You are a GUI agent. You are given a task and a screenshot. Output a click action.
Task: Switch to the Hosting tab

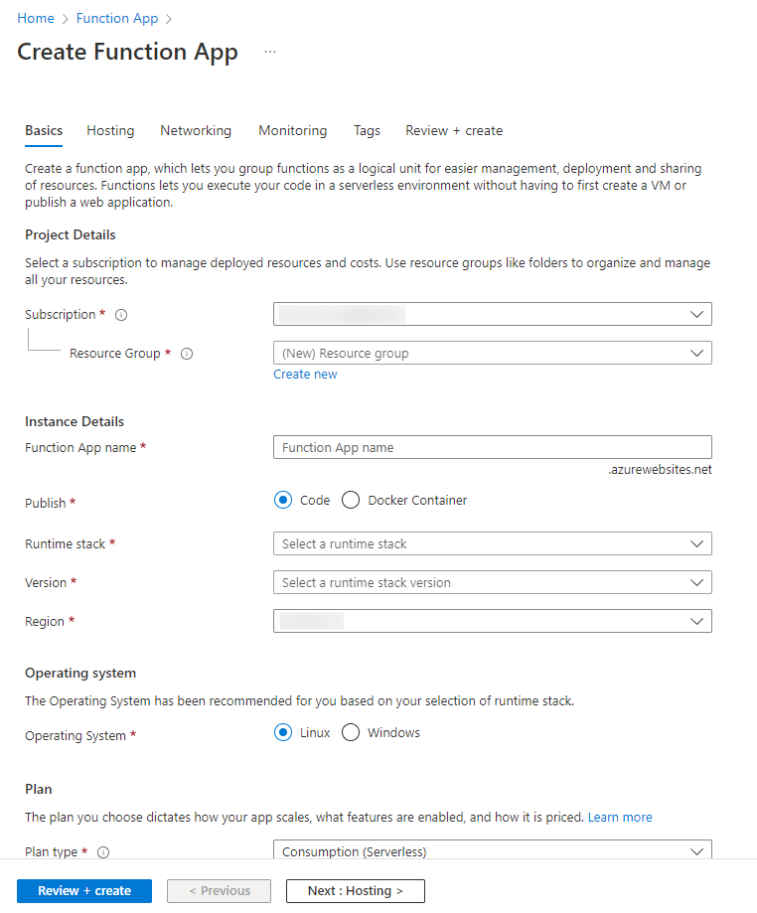[110, 130]
